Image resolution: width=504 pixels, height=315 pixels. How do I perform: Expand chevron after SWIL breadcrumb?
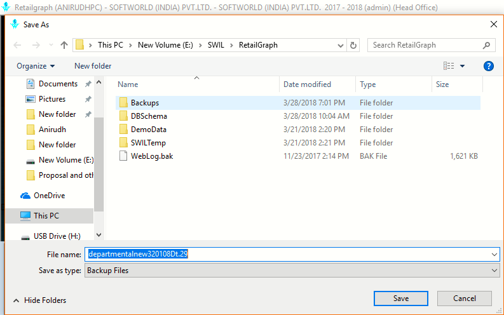(231, 45)
